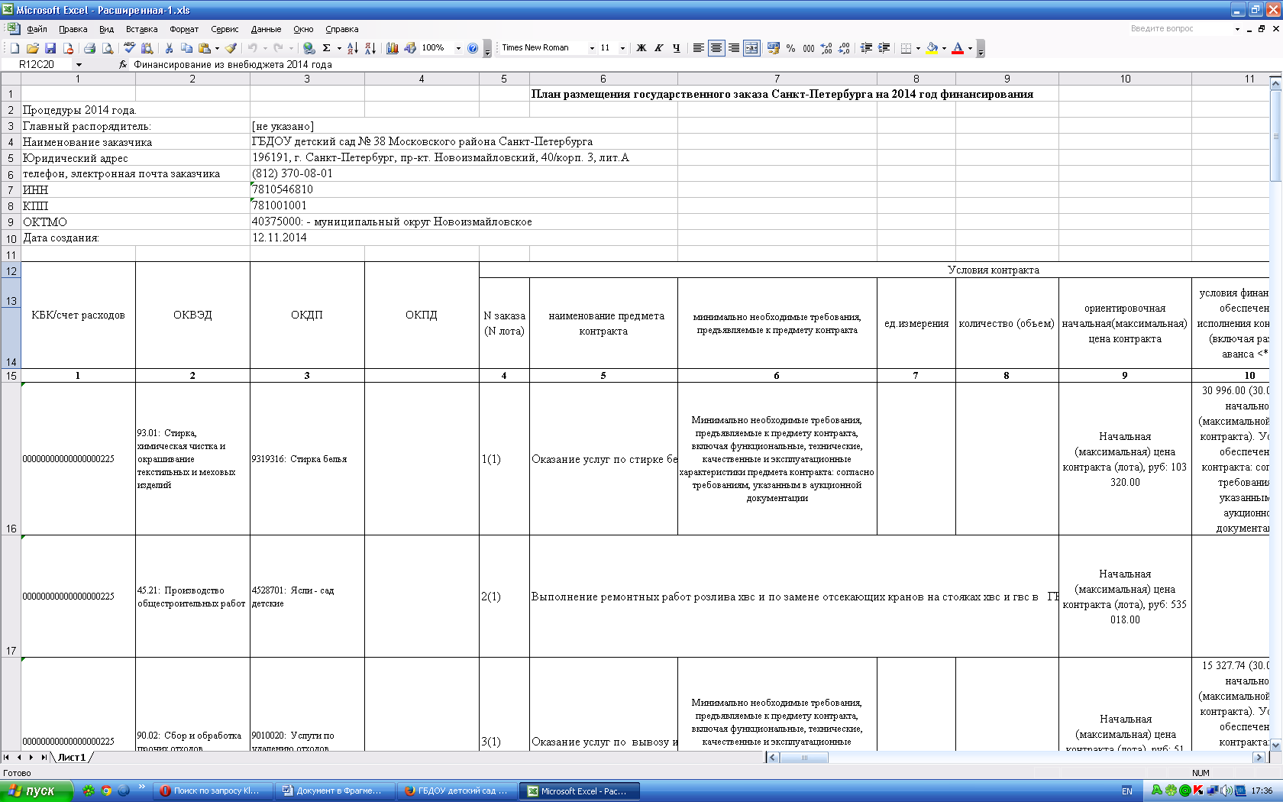Open the Правка menu
Image resolution: width=1283 pixels, height=802 pixels.
(x=73, y=29)
